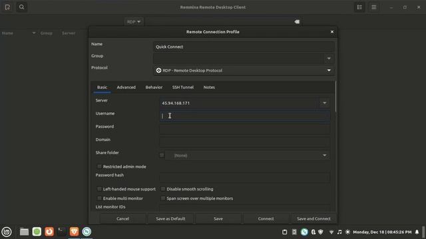426x239 pixels.
Task: Open the Linux Mint start menu
Action: (x=7, y=232)
